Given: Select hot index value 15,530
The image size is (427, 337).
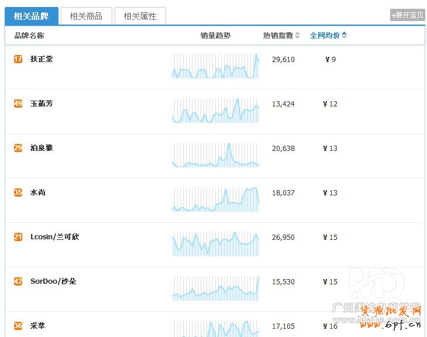Looking at the screenshot, I should tap(283, 281).
